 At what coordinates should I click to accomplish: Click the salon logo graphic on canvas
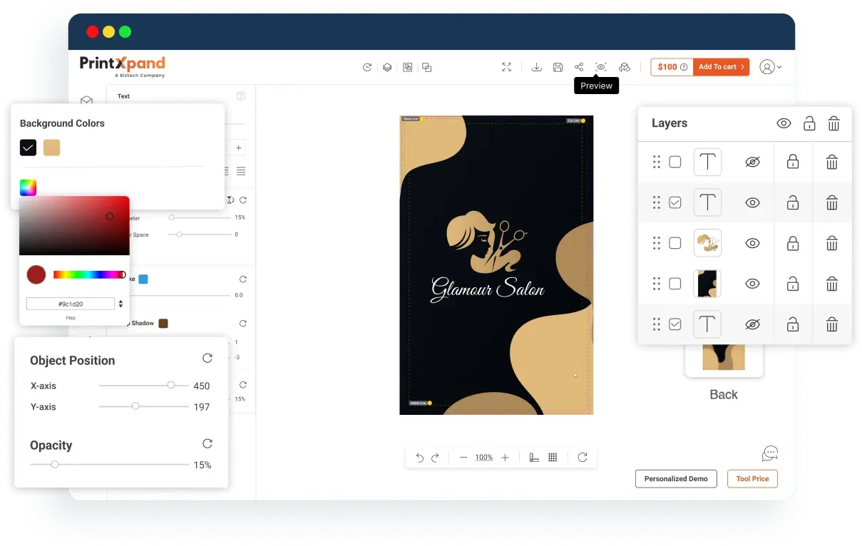click(486, 242)
